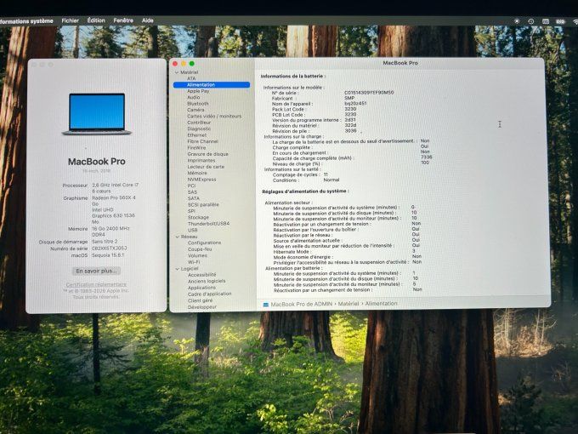
Task: Click the Comptage de cycles value line
Action: point(300,174)
